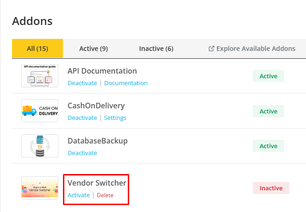The image size is (306, 212).
Task: Deactivate the DatabaseBackup addon
Action: point(82,153)
